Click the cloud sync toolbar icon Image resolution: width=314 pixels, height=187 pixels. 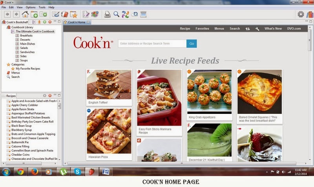pyautogui.click(x=134, y=14)
